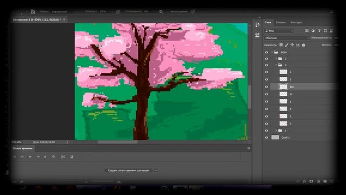Image resolution: width=346 pixels, height=195 pixels.
Task: Close the open document tab
Action: (64, 19)
